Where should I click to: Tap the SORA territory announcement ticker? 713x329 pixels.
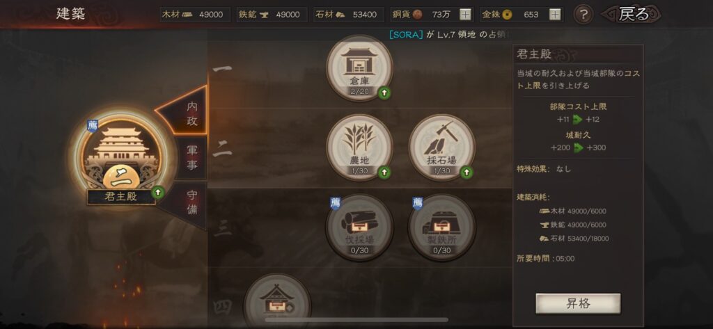pyautogui.click(x=450, y=35)
